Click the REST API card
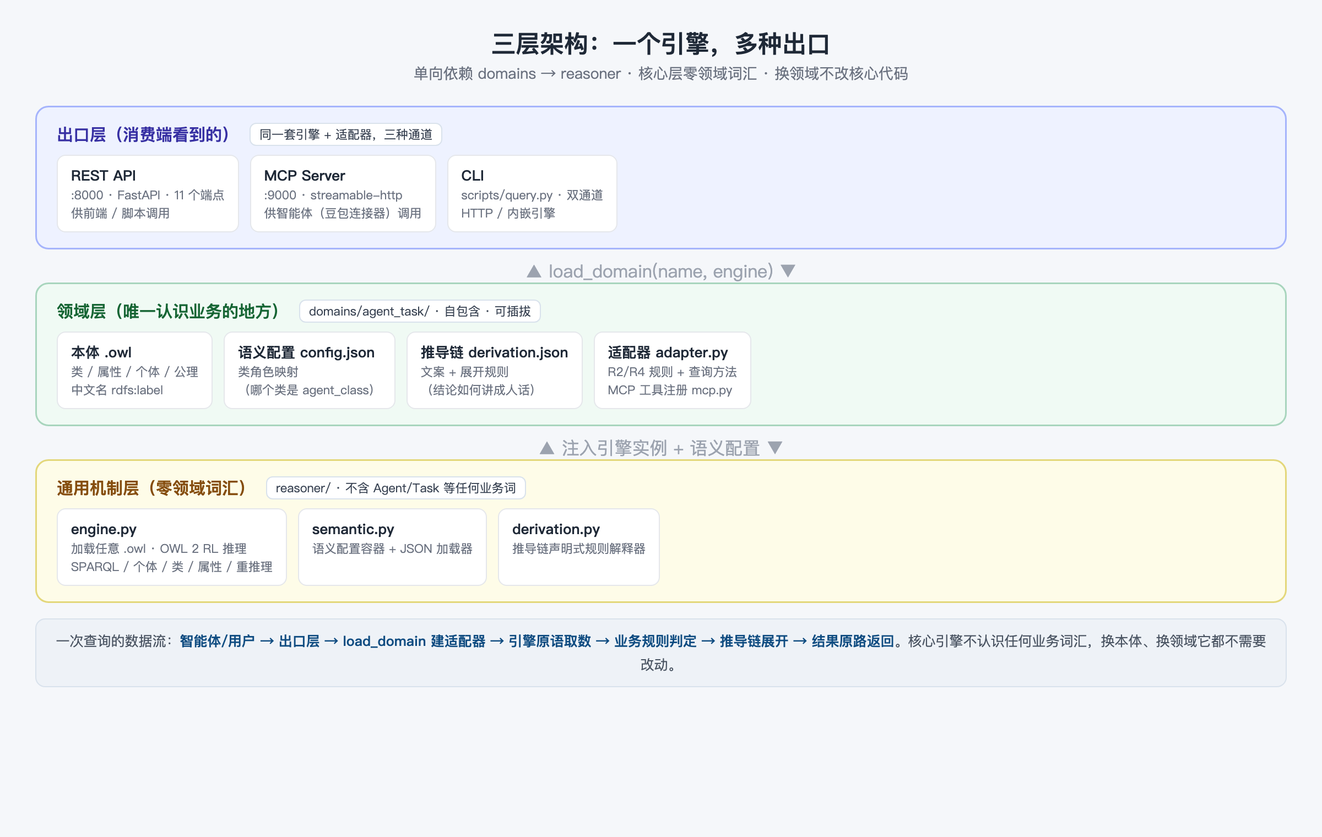Viewport: 1322px width, 837px height. coord(148,193)
